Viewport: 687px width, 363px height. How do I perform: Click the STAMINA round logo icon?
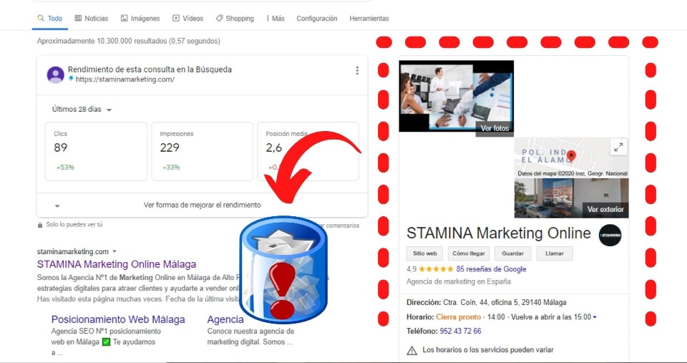(x=610, y=235)
